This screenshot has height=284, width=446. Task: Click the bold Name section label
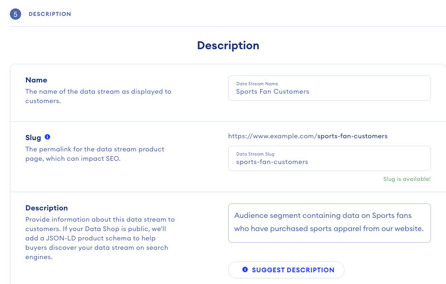click(x=36, y=80)
